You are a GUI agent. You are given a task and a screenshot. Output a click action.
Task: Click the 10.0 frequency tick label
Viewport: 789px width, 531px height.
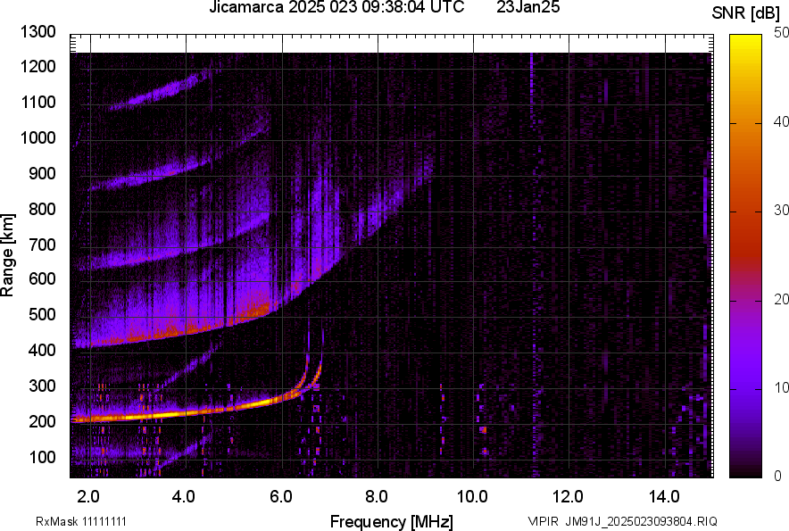472,495
